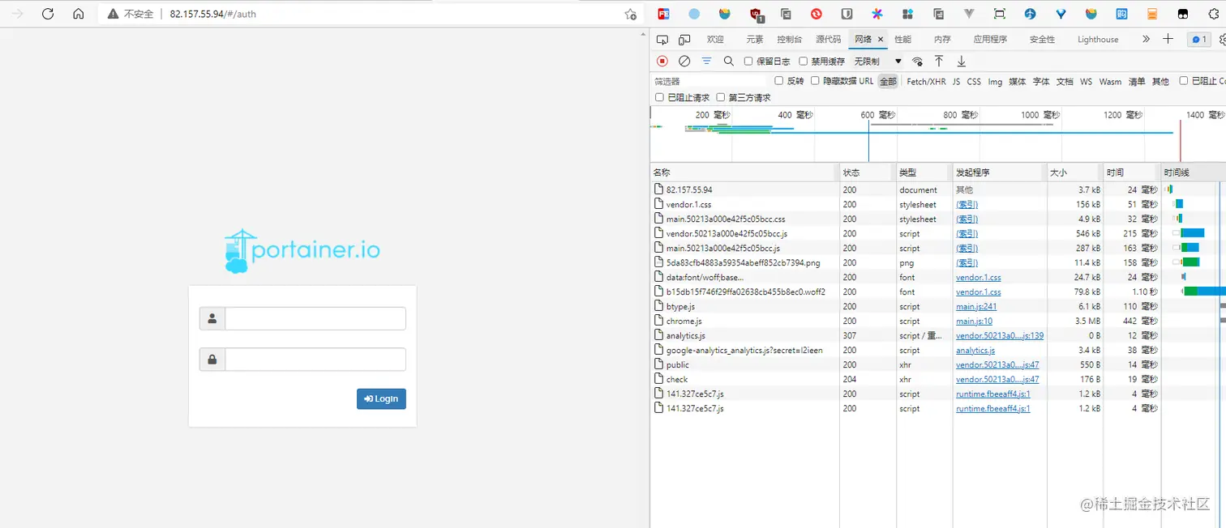Viewport: 1226px width, 528px height.
Task: Enable 禁用缓存 disable cache checkbox
Action: pos(804,62)
